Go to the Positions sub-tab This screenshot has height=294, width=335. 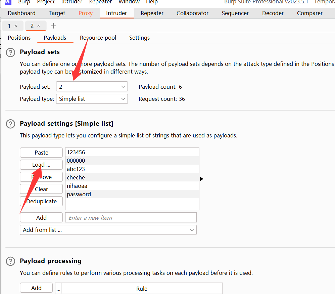point(19,38)
